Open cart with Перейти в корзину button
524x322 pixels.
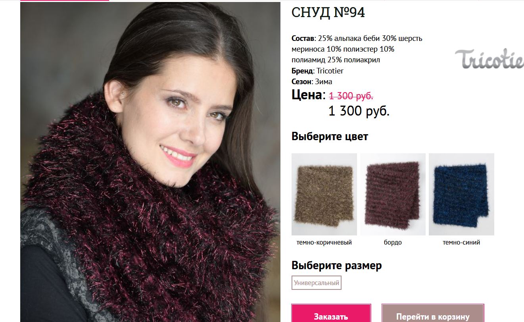(x=433, y=316)
